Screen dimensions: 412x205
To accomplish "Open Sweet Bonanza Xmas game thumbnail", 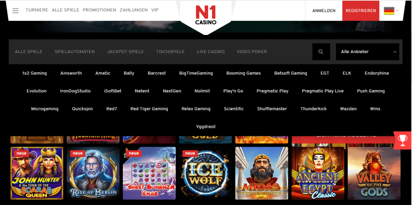I will (149, 173).
